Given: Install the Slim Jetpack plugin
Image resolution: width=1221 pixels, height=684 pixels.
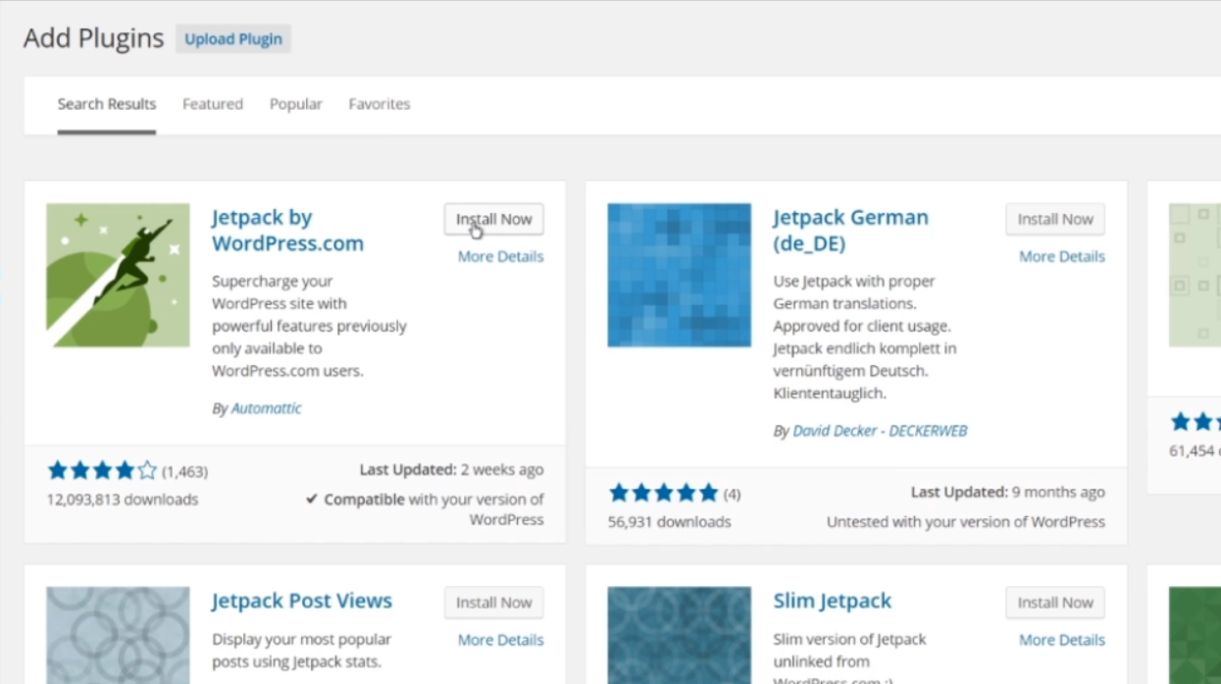Looking at the screenshot, I should pyautogui.click(x=1055, y=603).
